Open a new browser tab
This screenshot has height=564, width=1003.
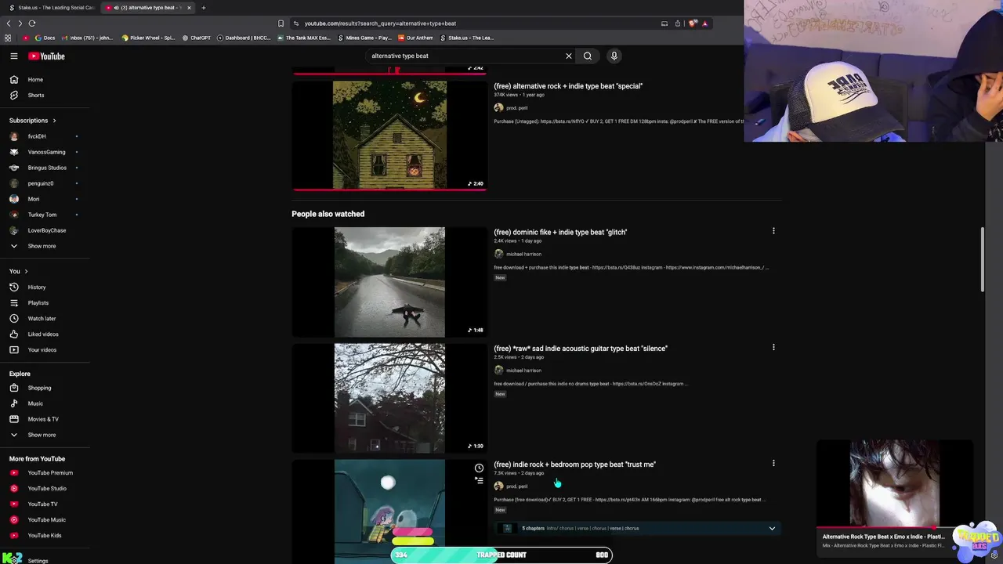[204, 8]
